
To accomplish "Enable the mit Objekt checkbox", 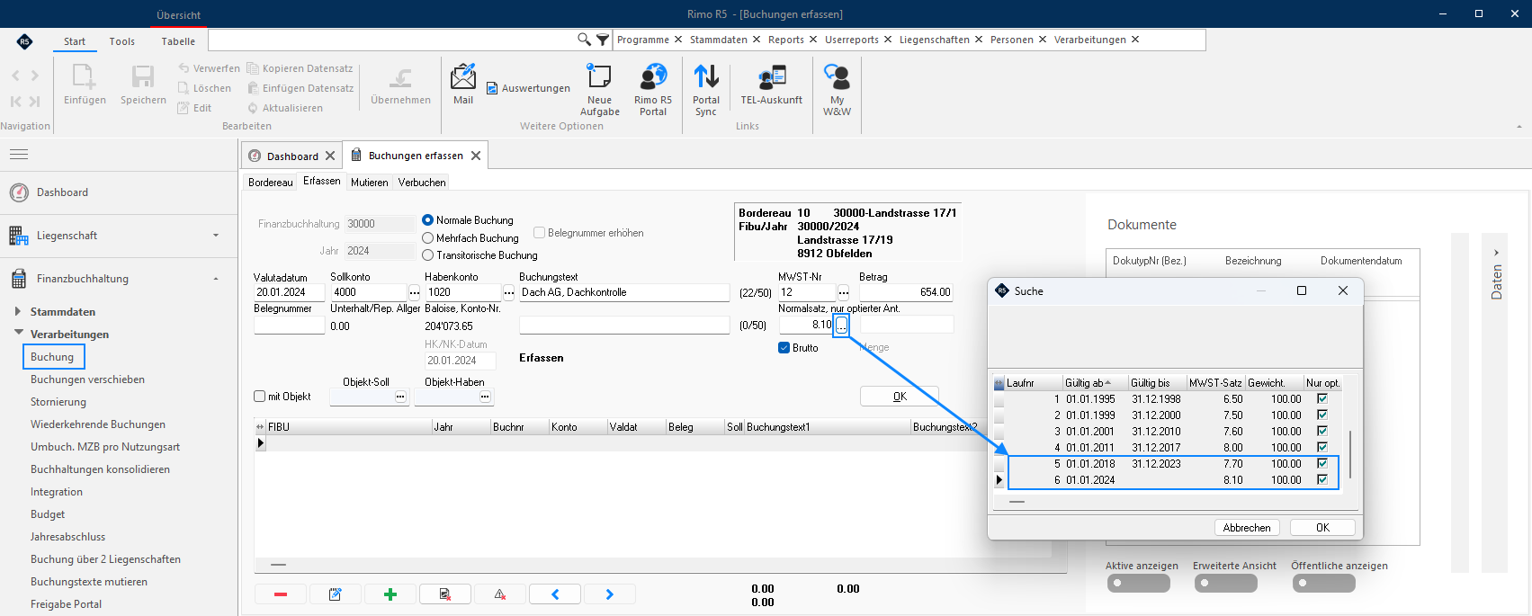I will click(x=260, y=397).
